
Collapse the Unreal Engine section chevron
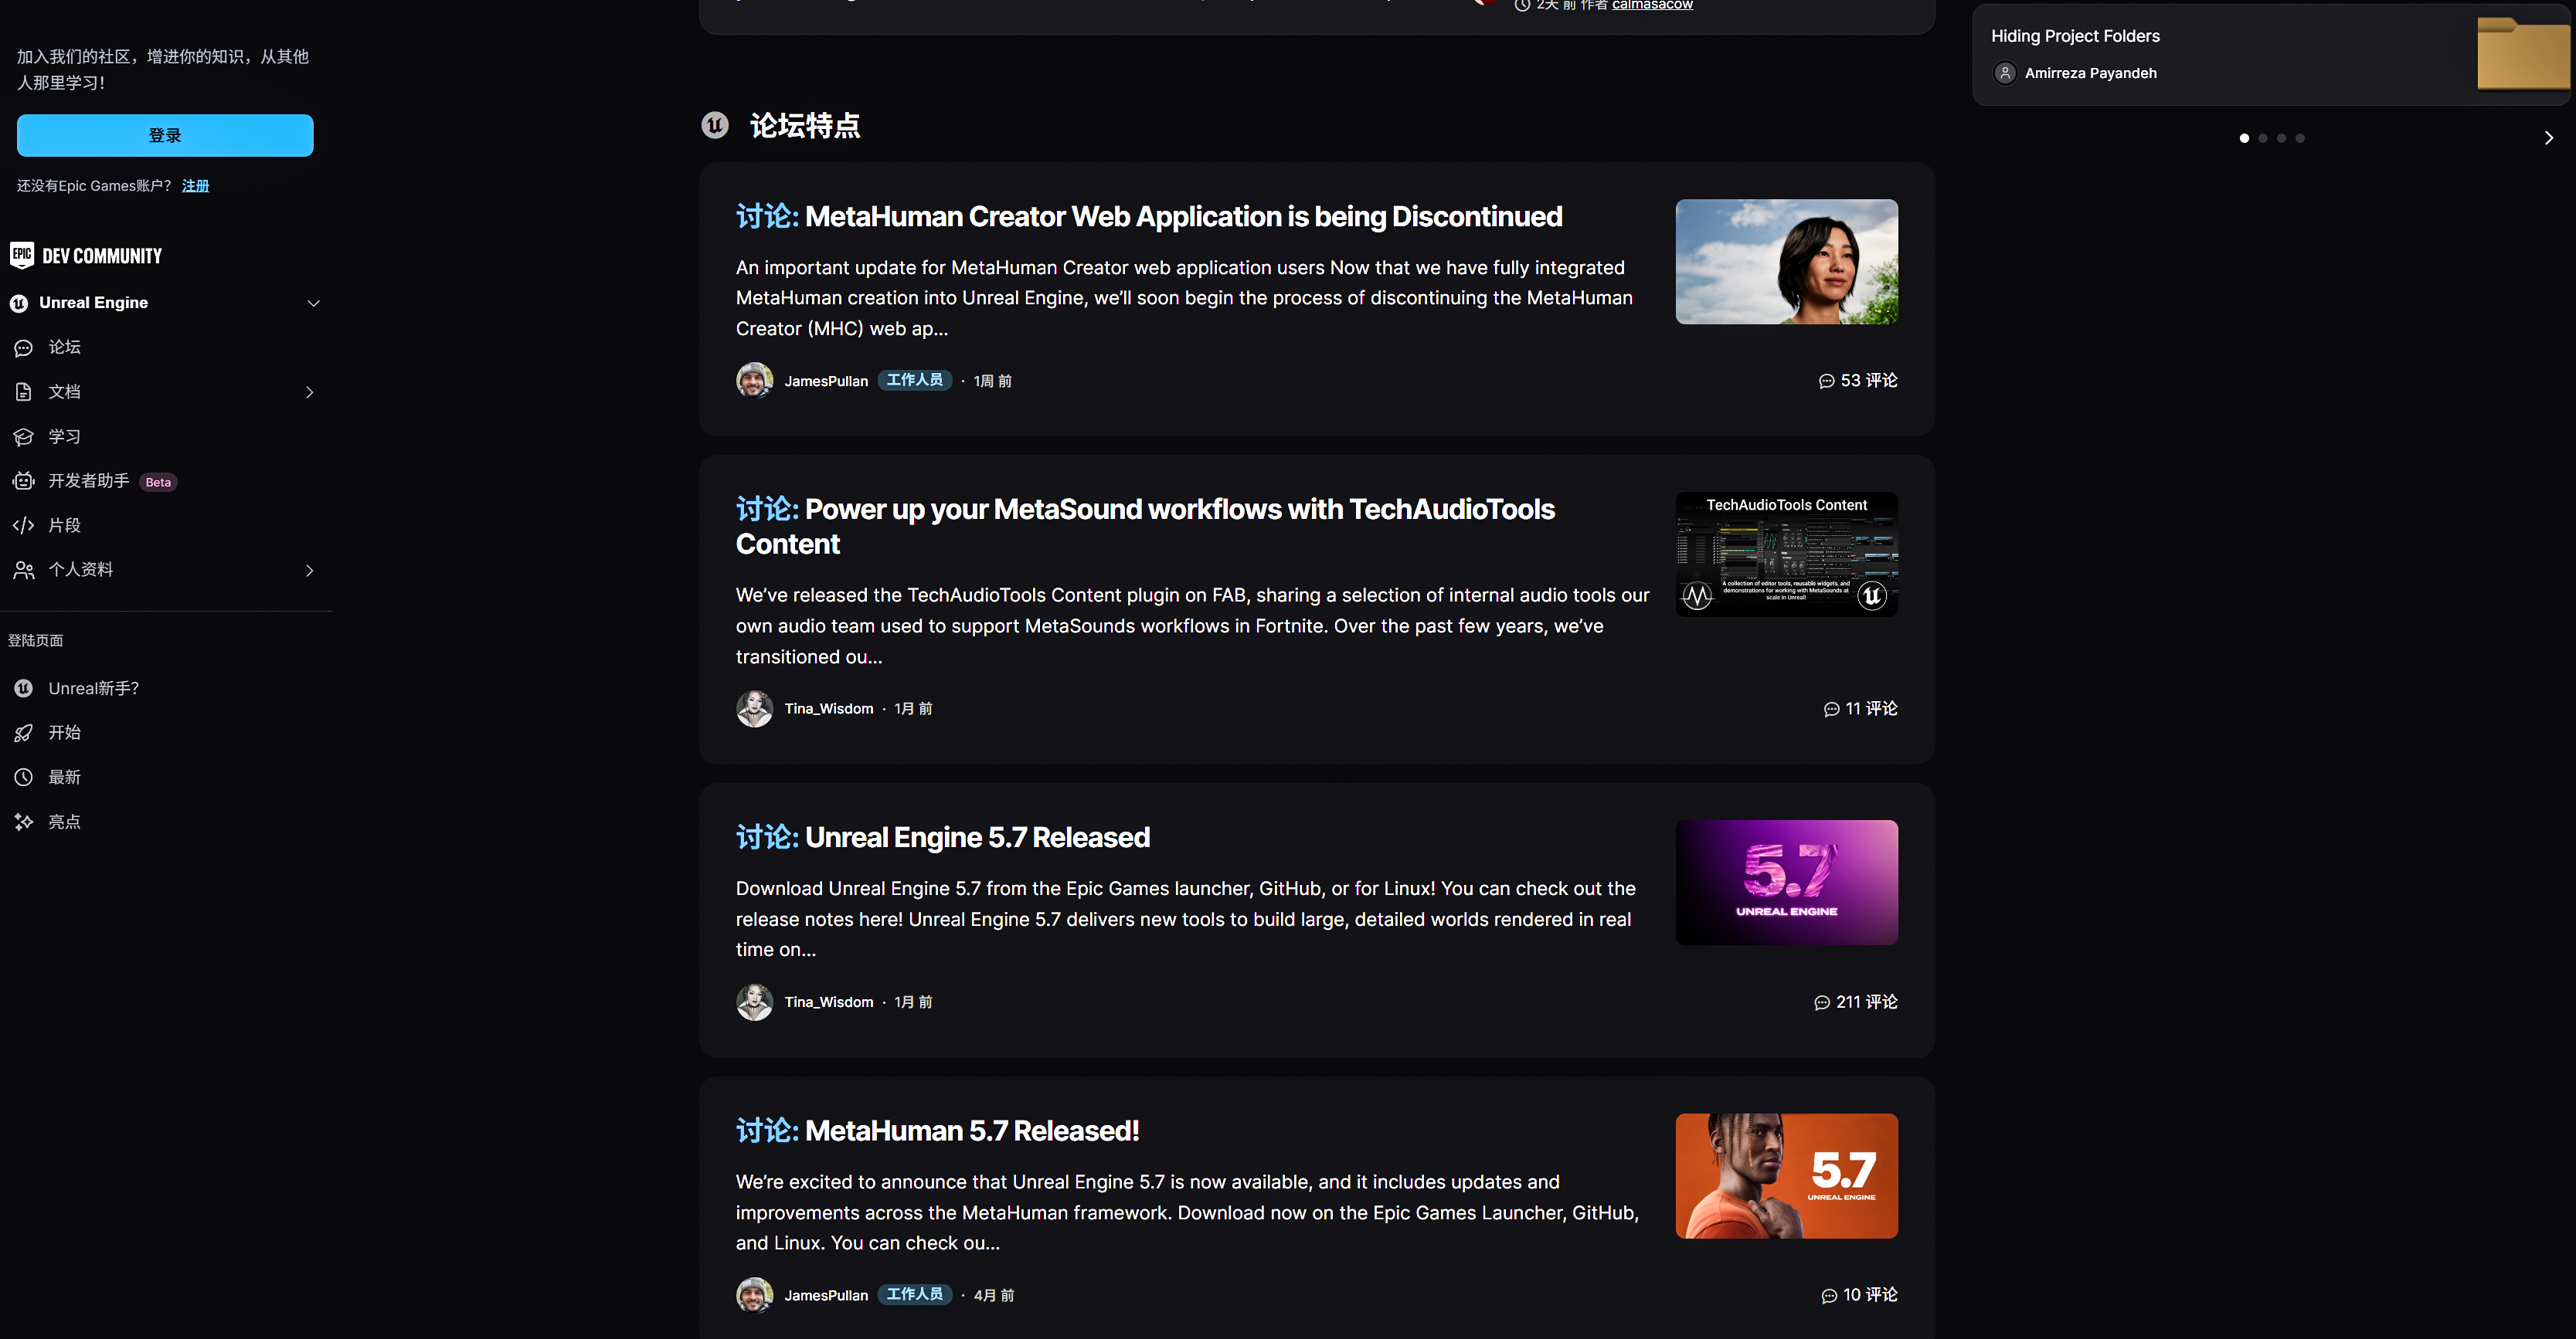click(x=313, y=303)
